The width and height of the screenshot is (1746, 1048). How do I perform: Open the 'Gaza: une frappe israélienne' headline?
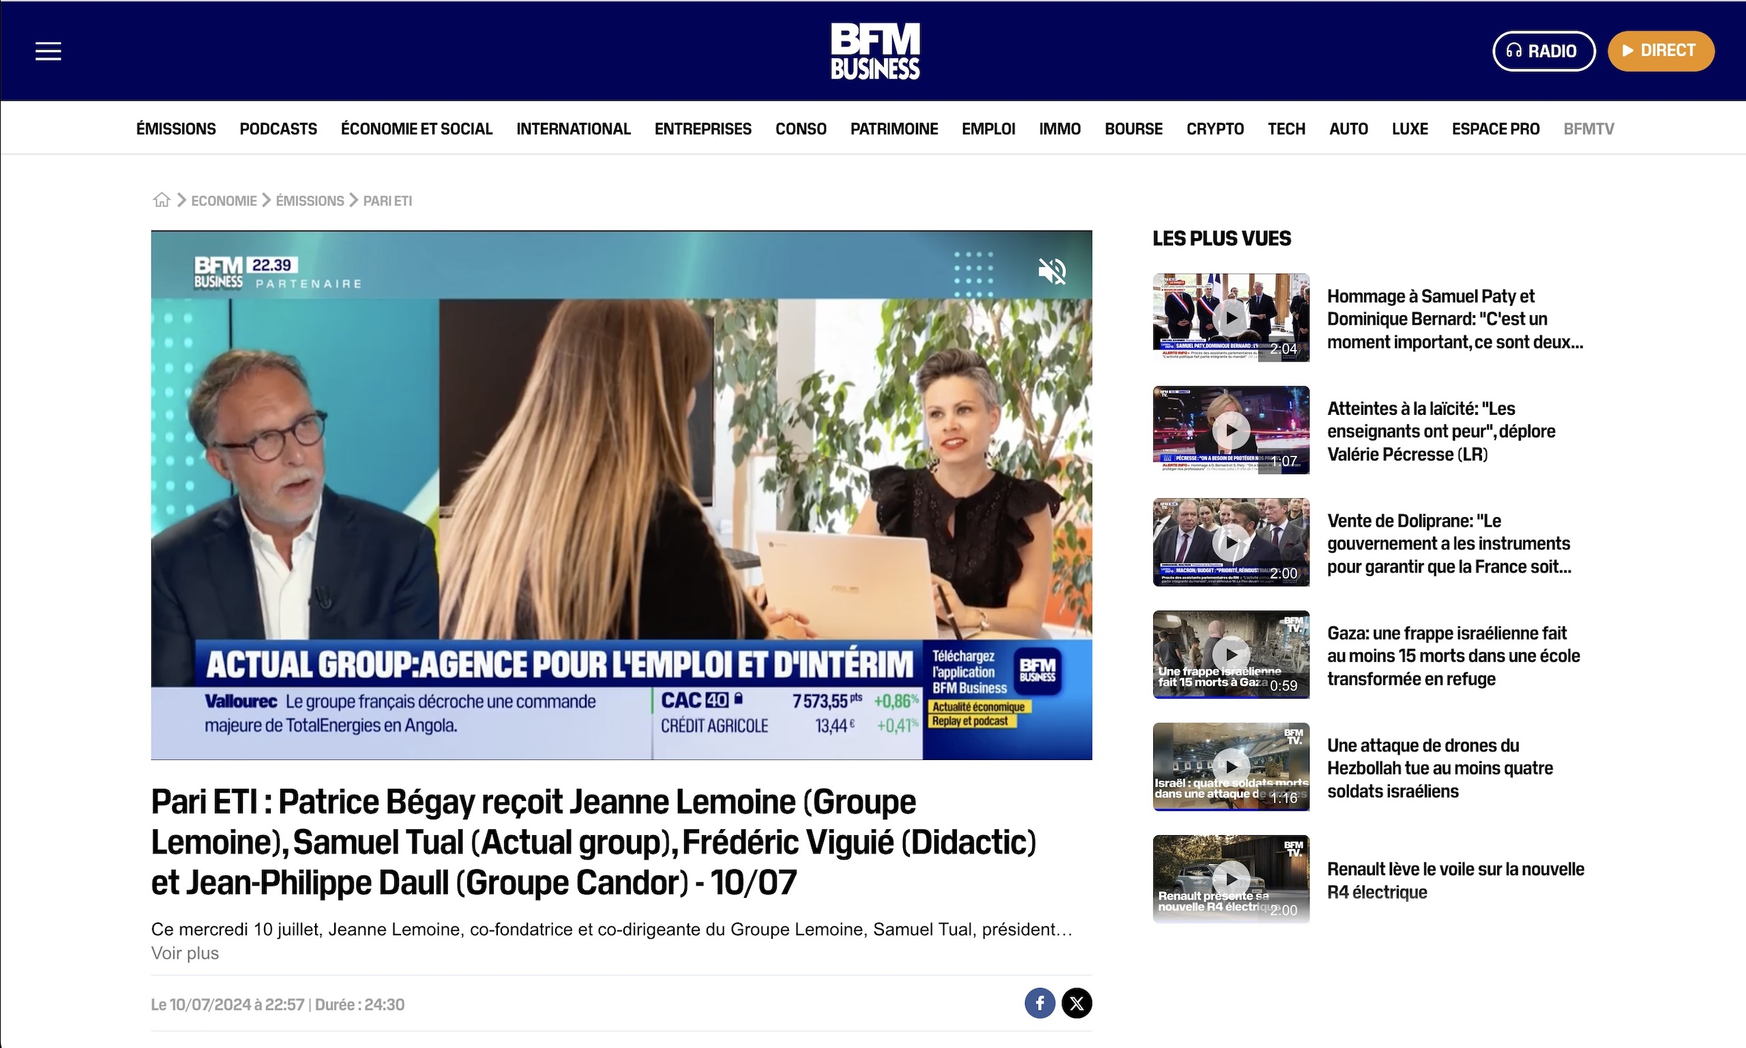coord(1453,656)
